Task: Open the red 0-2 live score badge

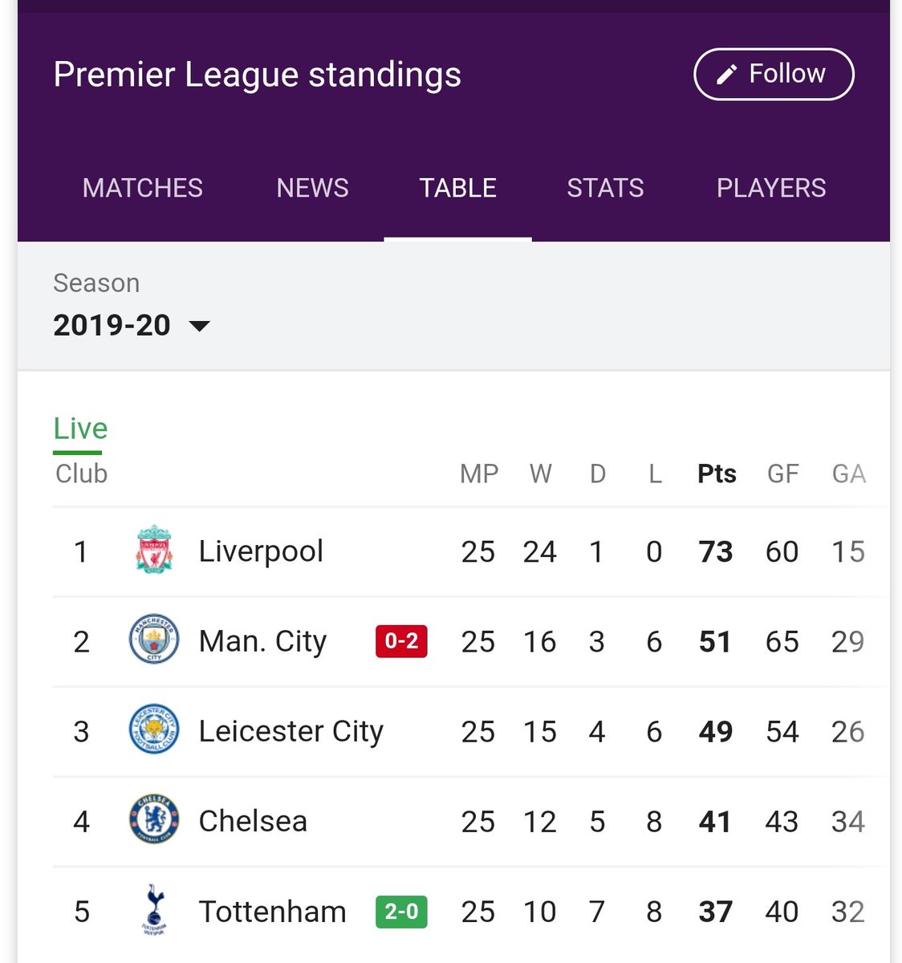Action: click(401, 641)
